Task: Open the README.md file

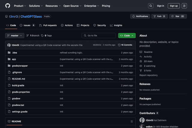Action: [x=18, y=79]
